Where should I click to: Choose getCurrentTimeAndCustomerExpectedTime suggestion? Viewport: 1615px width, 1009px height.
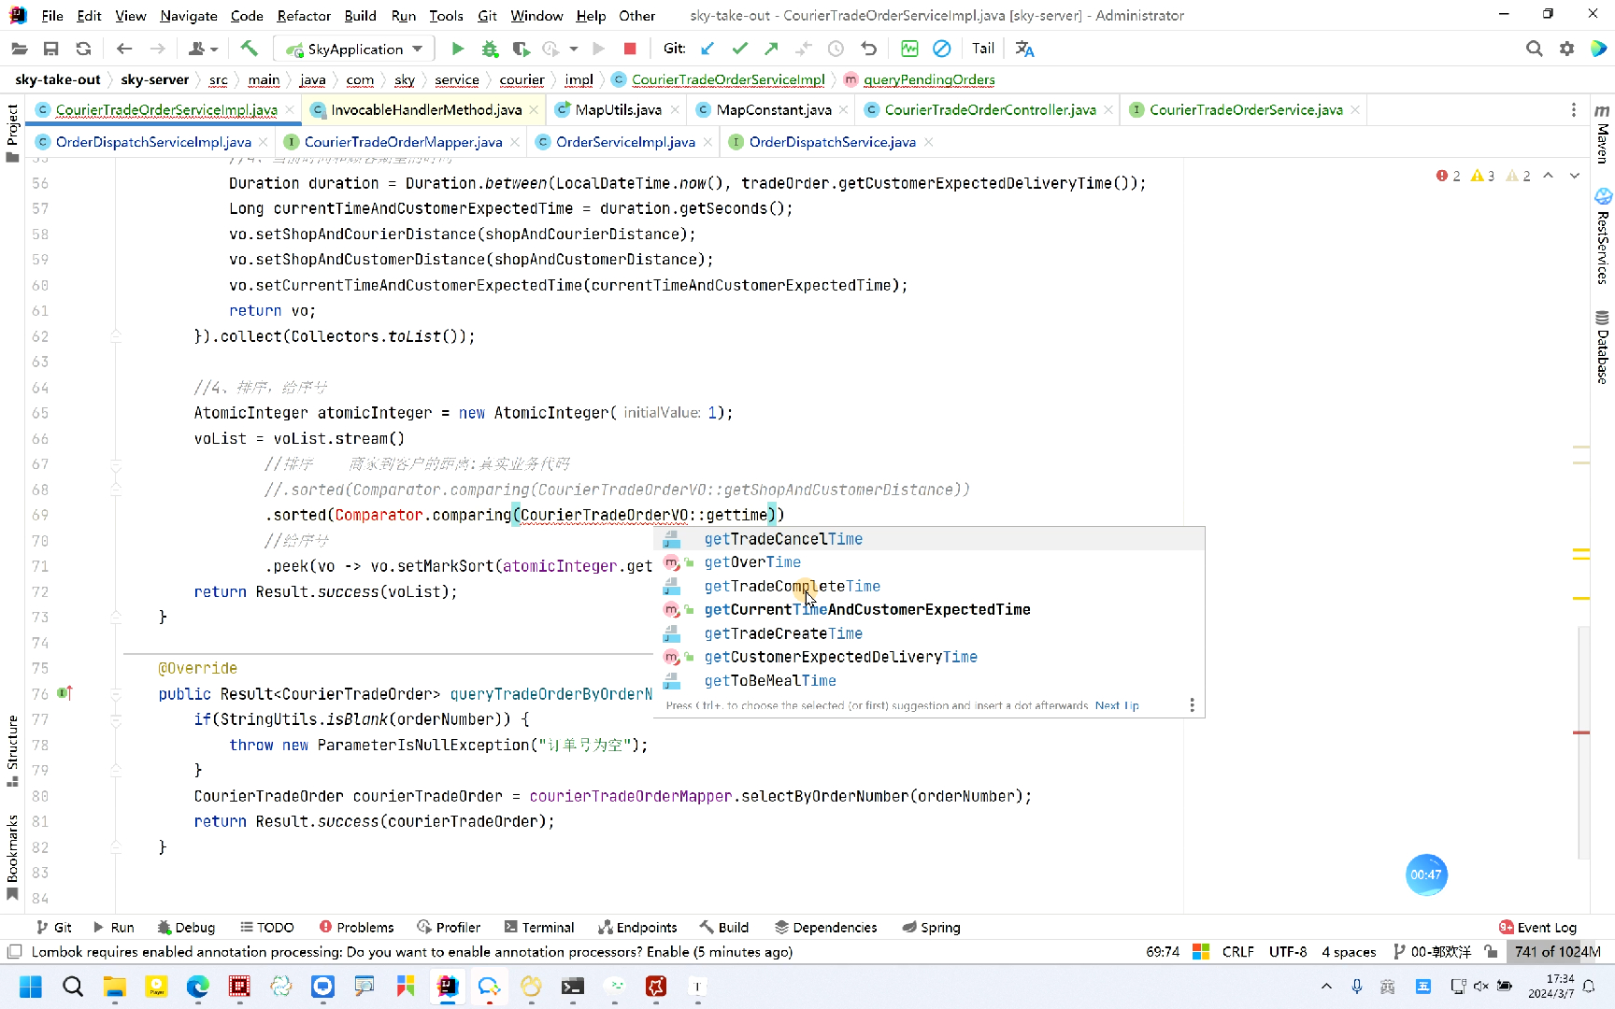pos(929,609)
